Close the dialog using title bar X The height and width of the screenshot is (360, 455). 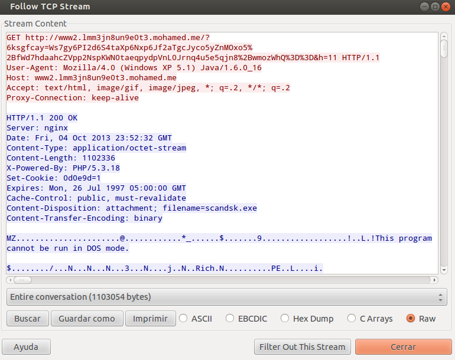(x=446, y=6)
